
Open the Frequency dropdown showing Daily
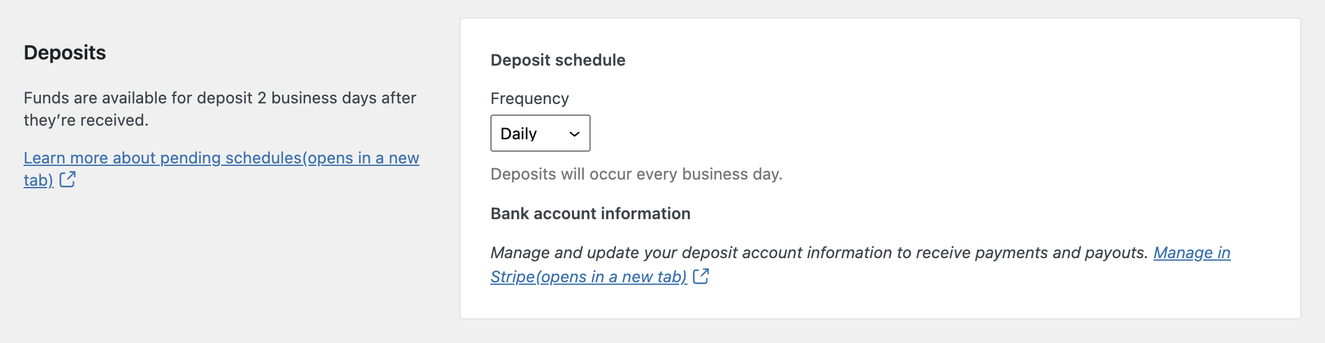[x=539, y=133]
